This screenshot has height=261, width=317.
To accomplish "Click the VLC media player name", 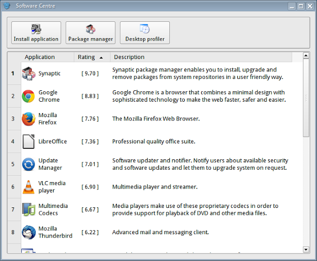I will pyautogui.click(x=52, y=187).
